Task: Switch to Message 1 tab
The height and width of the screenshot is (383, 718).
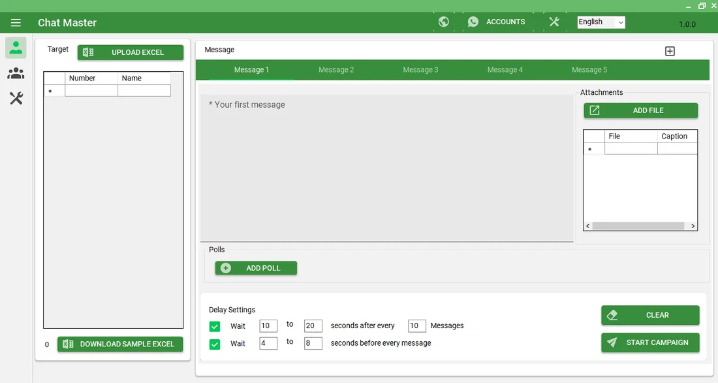Action: tap(251, 70)
